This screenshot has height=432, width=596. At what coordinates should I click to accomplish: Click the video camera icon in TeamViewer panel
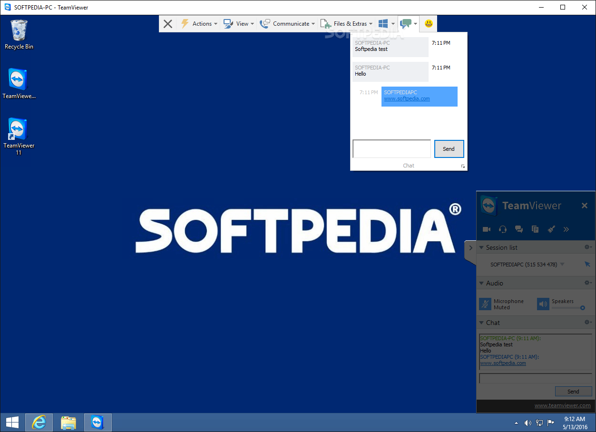click(x=487, y=229)
